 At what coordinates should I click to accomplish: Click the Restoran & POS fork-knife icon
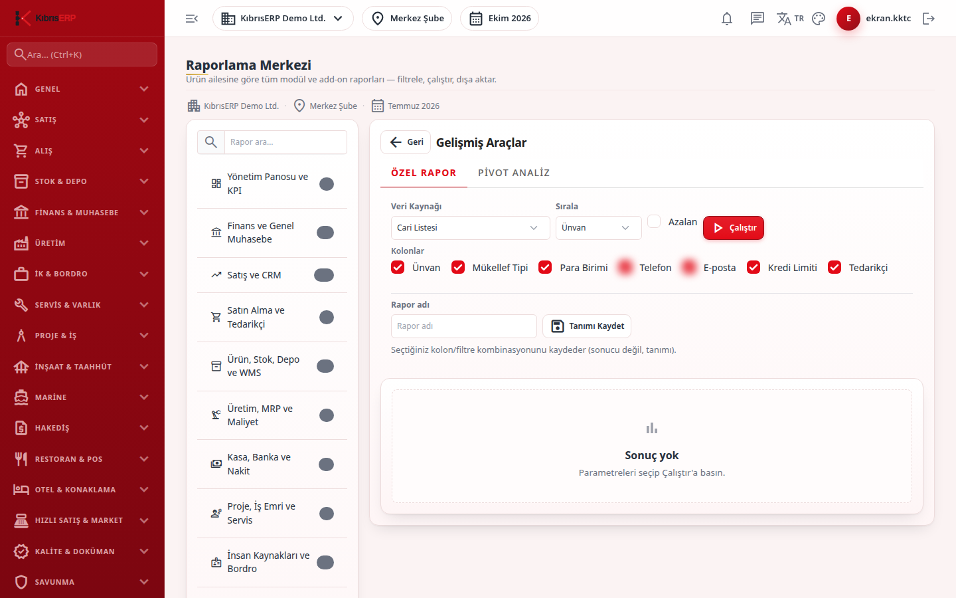click(21, 459)
